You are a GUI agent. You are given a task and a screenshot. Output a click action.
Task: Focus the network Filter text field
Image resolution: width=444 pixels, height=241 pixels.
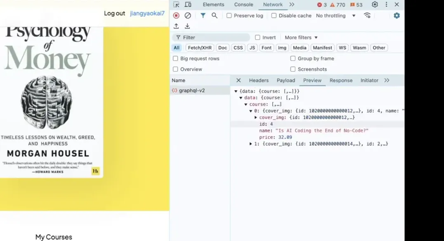(x=211, y=37)
